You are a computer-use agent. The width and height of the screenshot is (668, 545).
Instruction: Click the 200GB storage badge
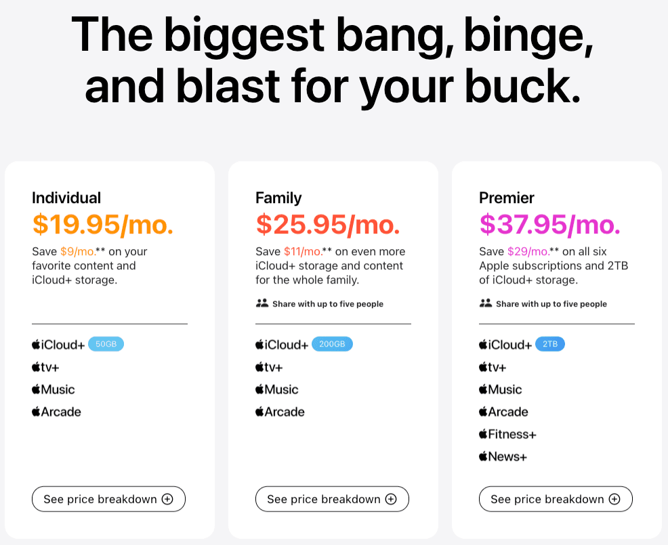(332, 344)
